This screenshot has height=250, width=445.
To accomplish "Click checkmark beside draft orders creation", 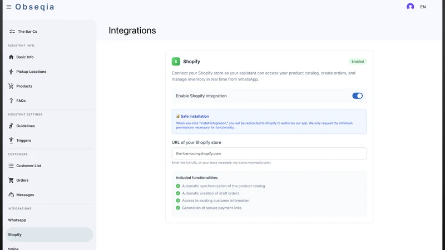I will tap(178, 193).
